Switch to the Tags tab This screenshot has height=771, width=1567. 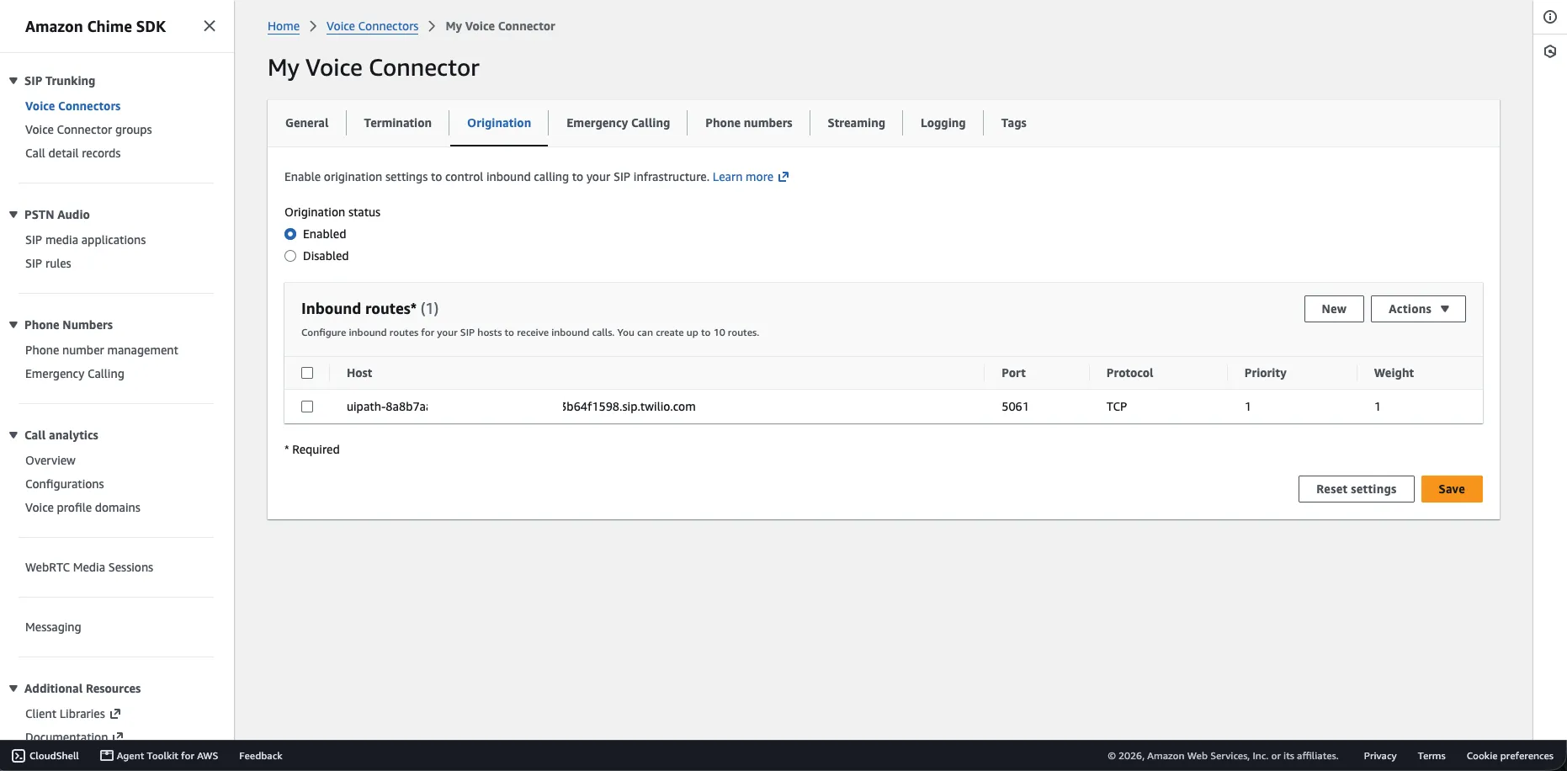click(x=1014, y=123)
